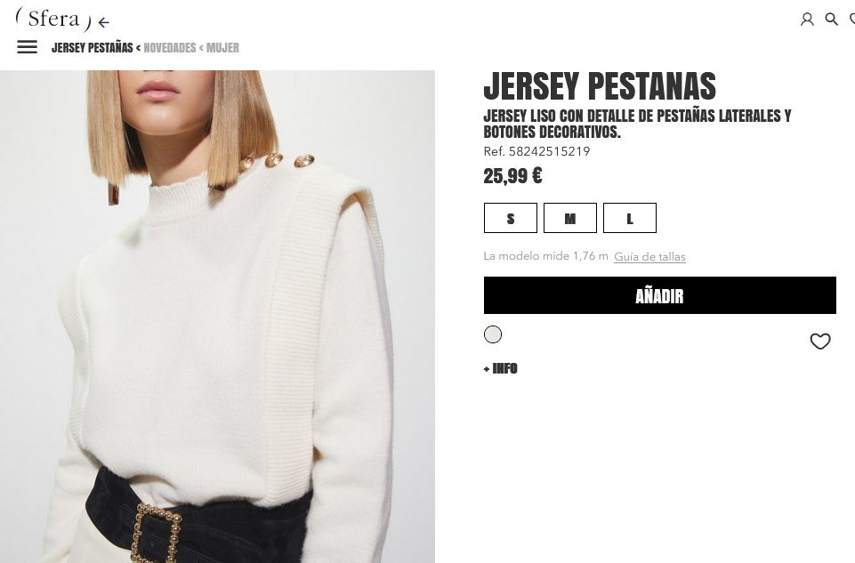Pick size L
This screenshot has width=855, height=563.
[x=630, y=218]
